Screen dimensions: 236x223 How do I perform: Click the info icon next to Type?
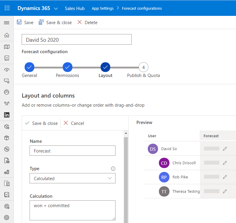coord(113,169)
